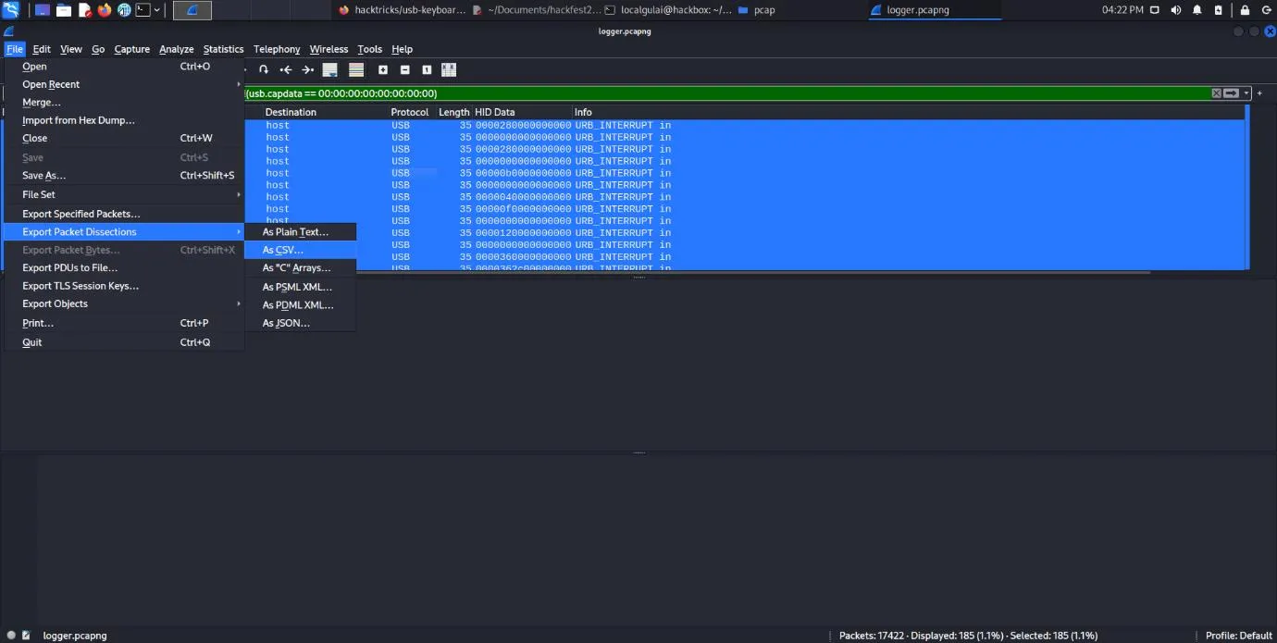
Task: Toggle auto-scroll to last packet
Action: (329, 70)
